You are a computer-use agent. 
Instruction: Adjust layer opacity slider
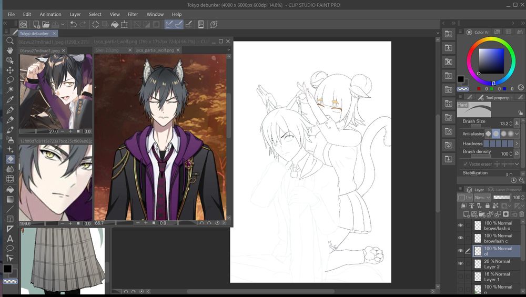click(x=502, y=198)
